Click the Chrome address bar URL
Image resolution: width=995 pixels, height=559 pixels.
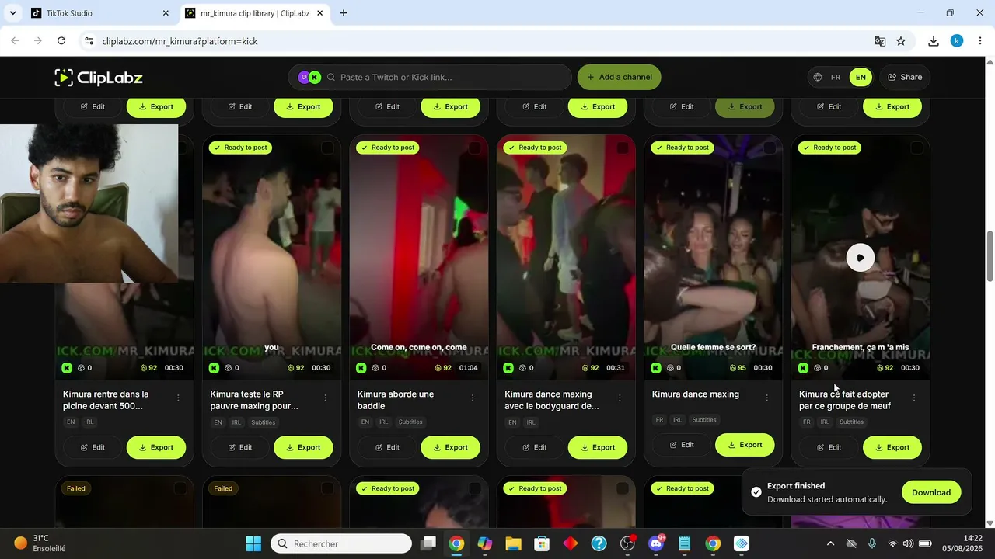click(x=180, y=41)
